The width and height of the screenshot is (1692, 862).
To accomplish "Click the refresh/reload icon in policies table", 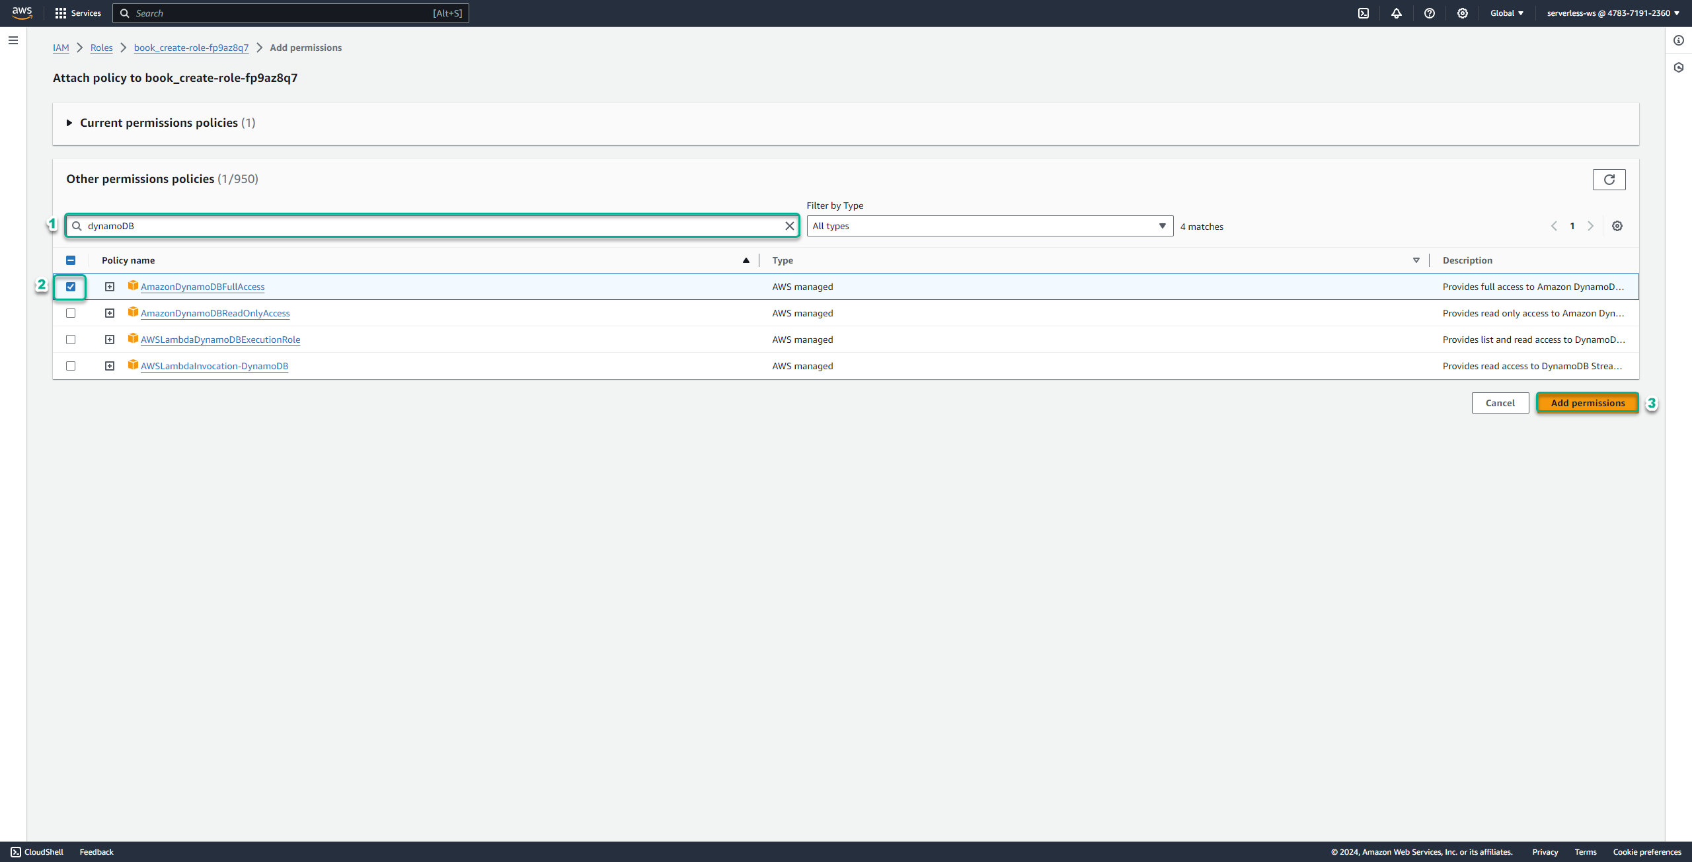I will point(1609,179).
